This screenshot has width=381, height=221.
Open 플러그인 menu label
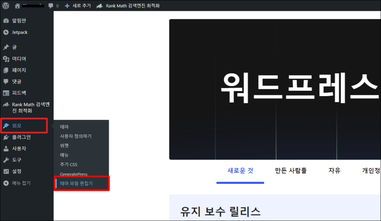pos(21,137)
